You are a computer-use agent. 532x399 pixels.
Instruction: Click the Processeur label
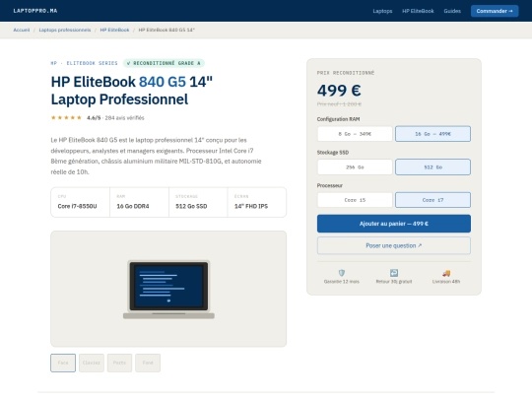[330, 185]
